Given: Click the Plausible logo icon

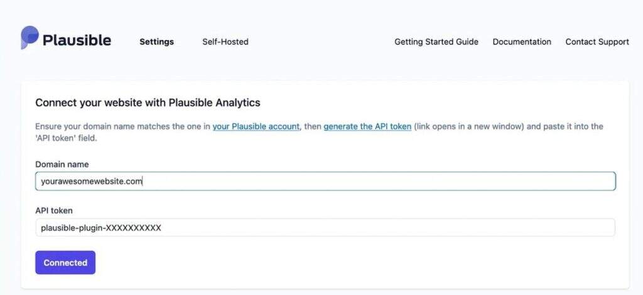Looking at the screenshot, I should [x=30, y=38].
